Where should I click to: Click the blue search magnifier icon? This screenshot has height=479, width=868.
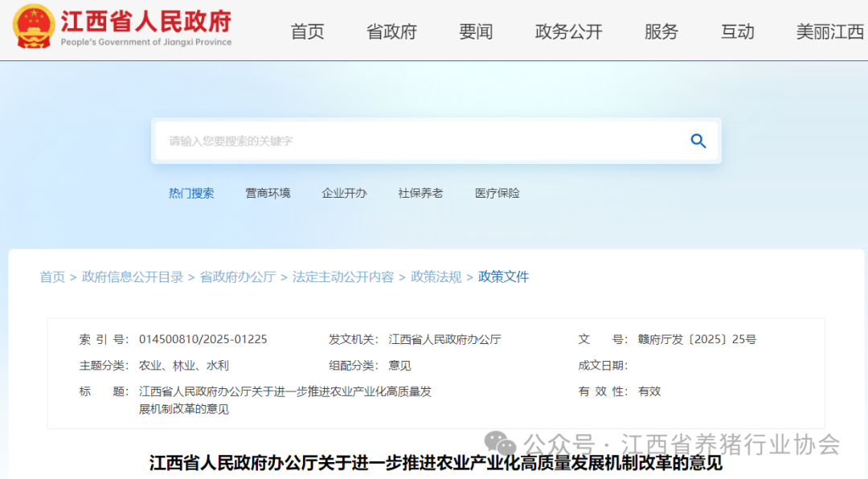point(698,141)
